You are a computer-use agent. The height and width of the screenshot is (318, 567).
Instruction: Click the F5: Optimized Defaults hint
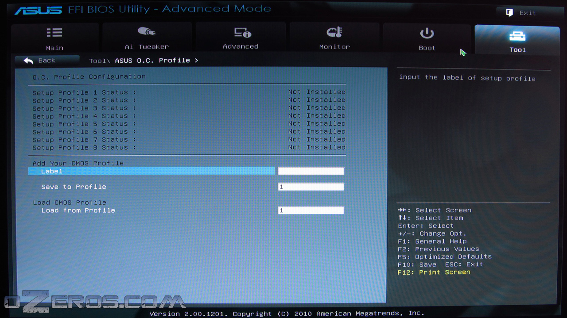(444, 257)
